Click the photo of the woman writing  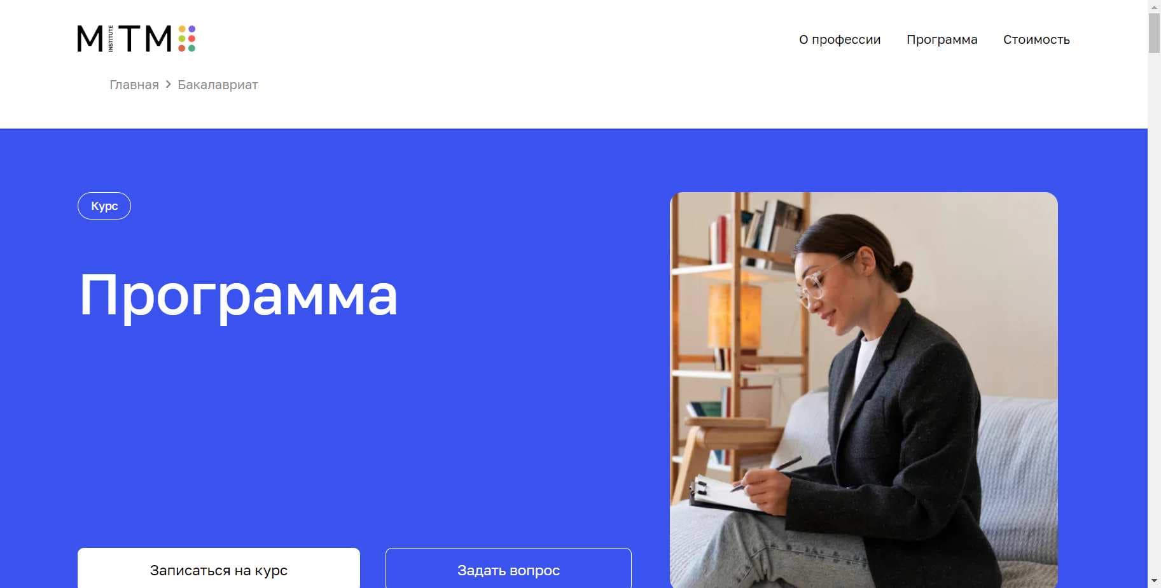(x=864, y=389)
